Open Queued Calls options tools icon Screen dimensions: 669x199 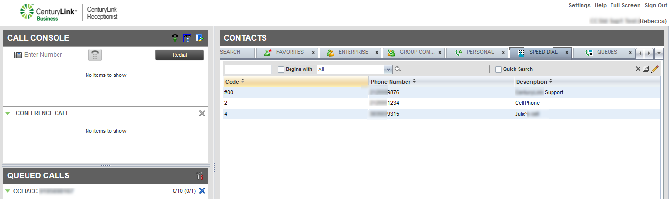coord(200,176)
